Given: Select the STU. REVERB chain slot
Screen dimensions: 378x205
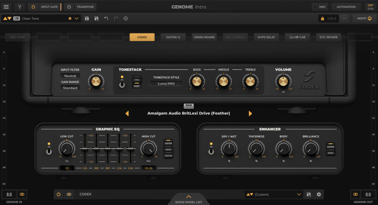Looking at the screenshot, I should click(x=329, y=37).
